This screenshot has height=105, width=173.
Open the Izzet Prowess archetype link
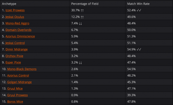[x=15, y=10]
